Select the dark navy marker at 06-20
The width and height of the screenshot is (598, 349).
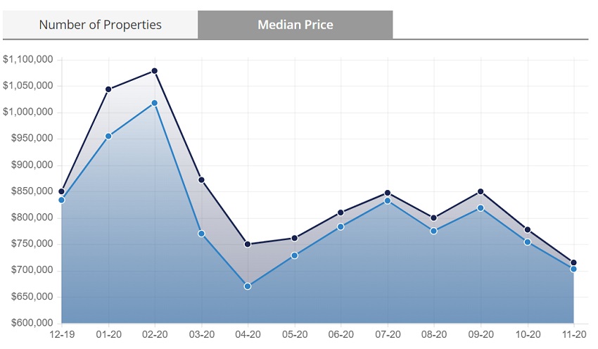pos(341,212)
